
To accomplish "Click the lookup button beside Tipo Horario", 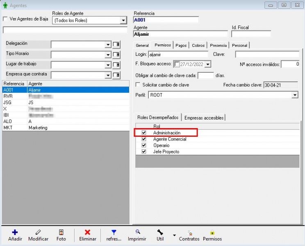I will [116, 55].
